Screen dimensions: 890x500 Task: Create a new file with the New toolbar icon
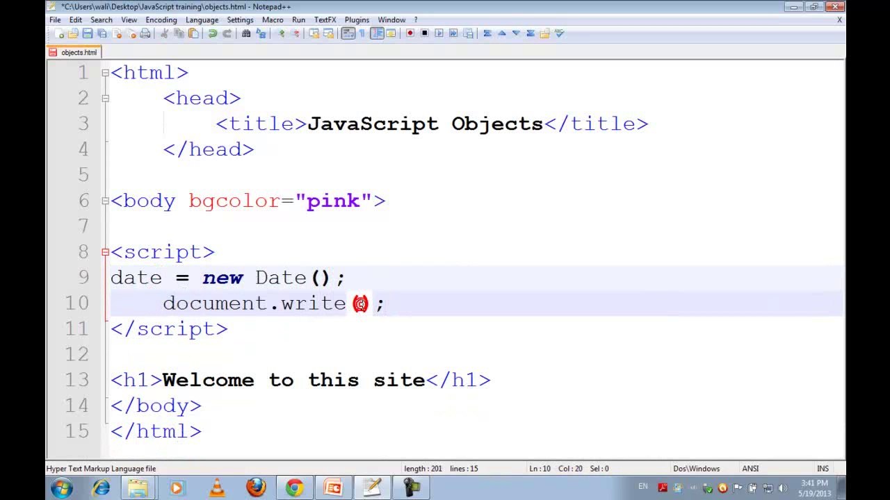(59, 33)
